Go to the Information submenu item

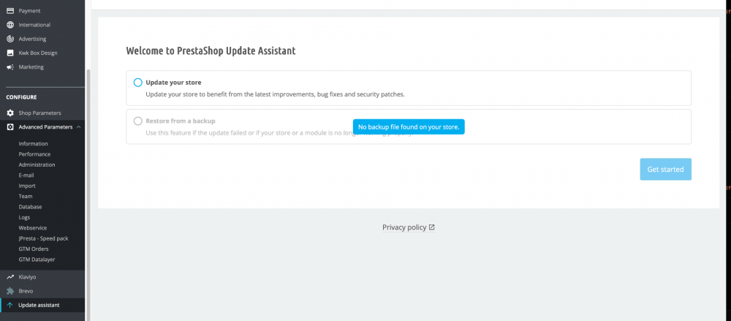coord(33,144)
